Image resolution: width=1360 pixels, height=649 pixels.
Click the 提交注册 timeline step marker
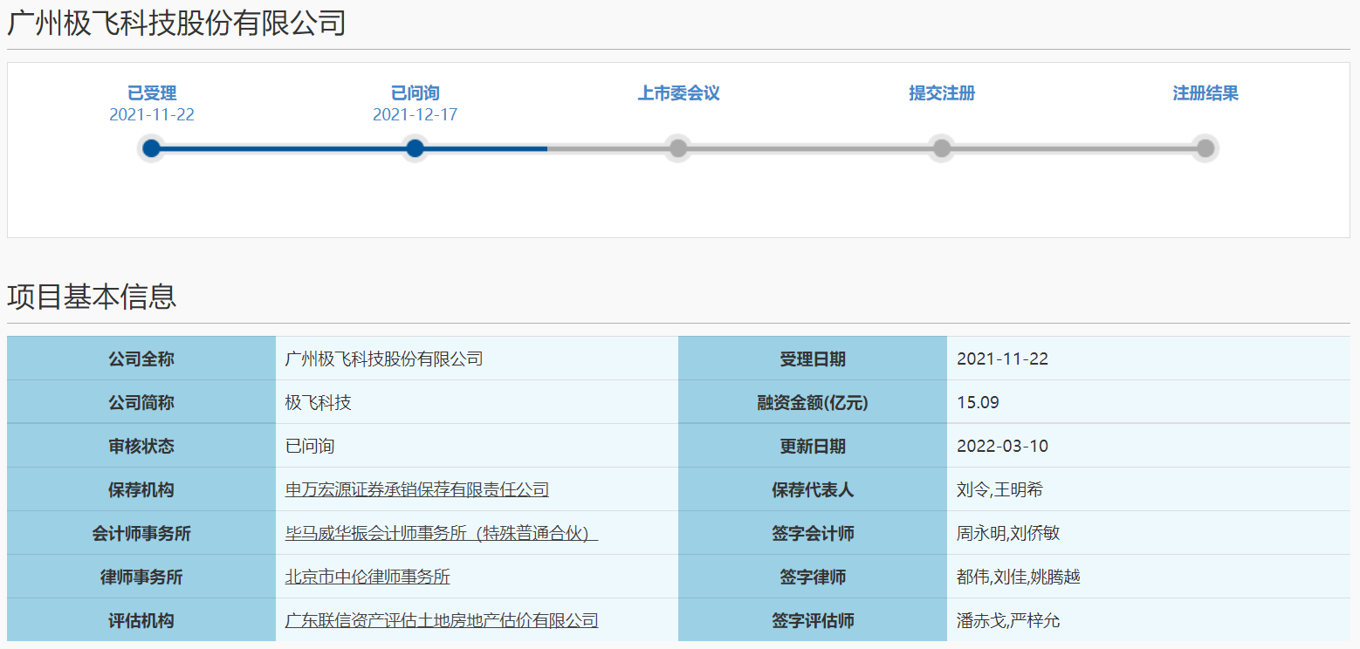point(942,148)
